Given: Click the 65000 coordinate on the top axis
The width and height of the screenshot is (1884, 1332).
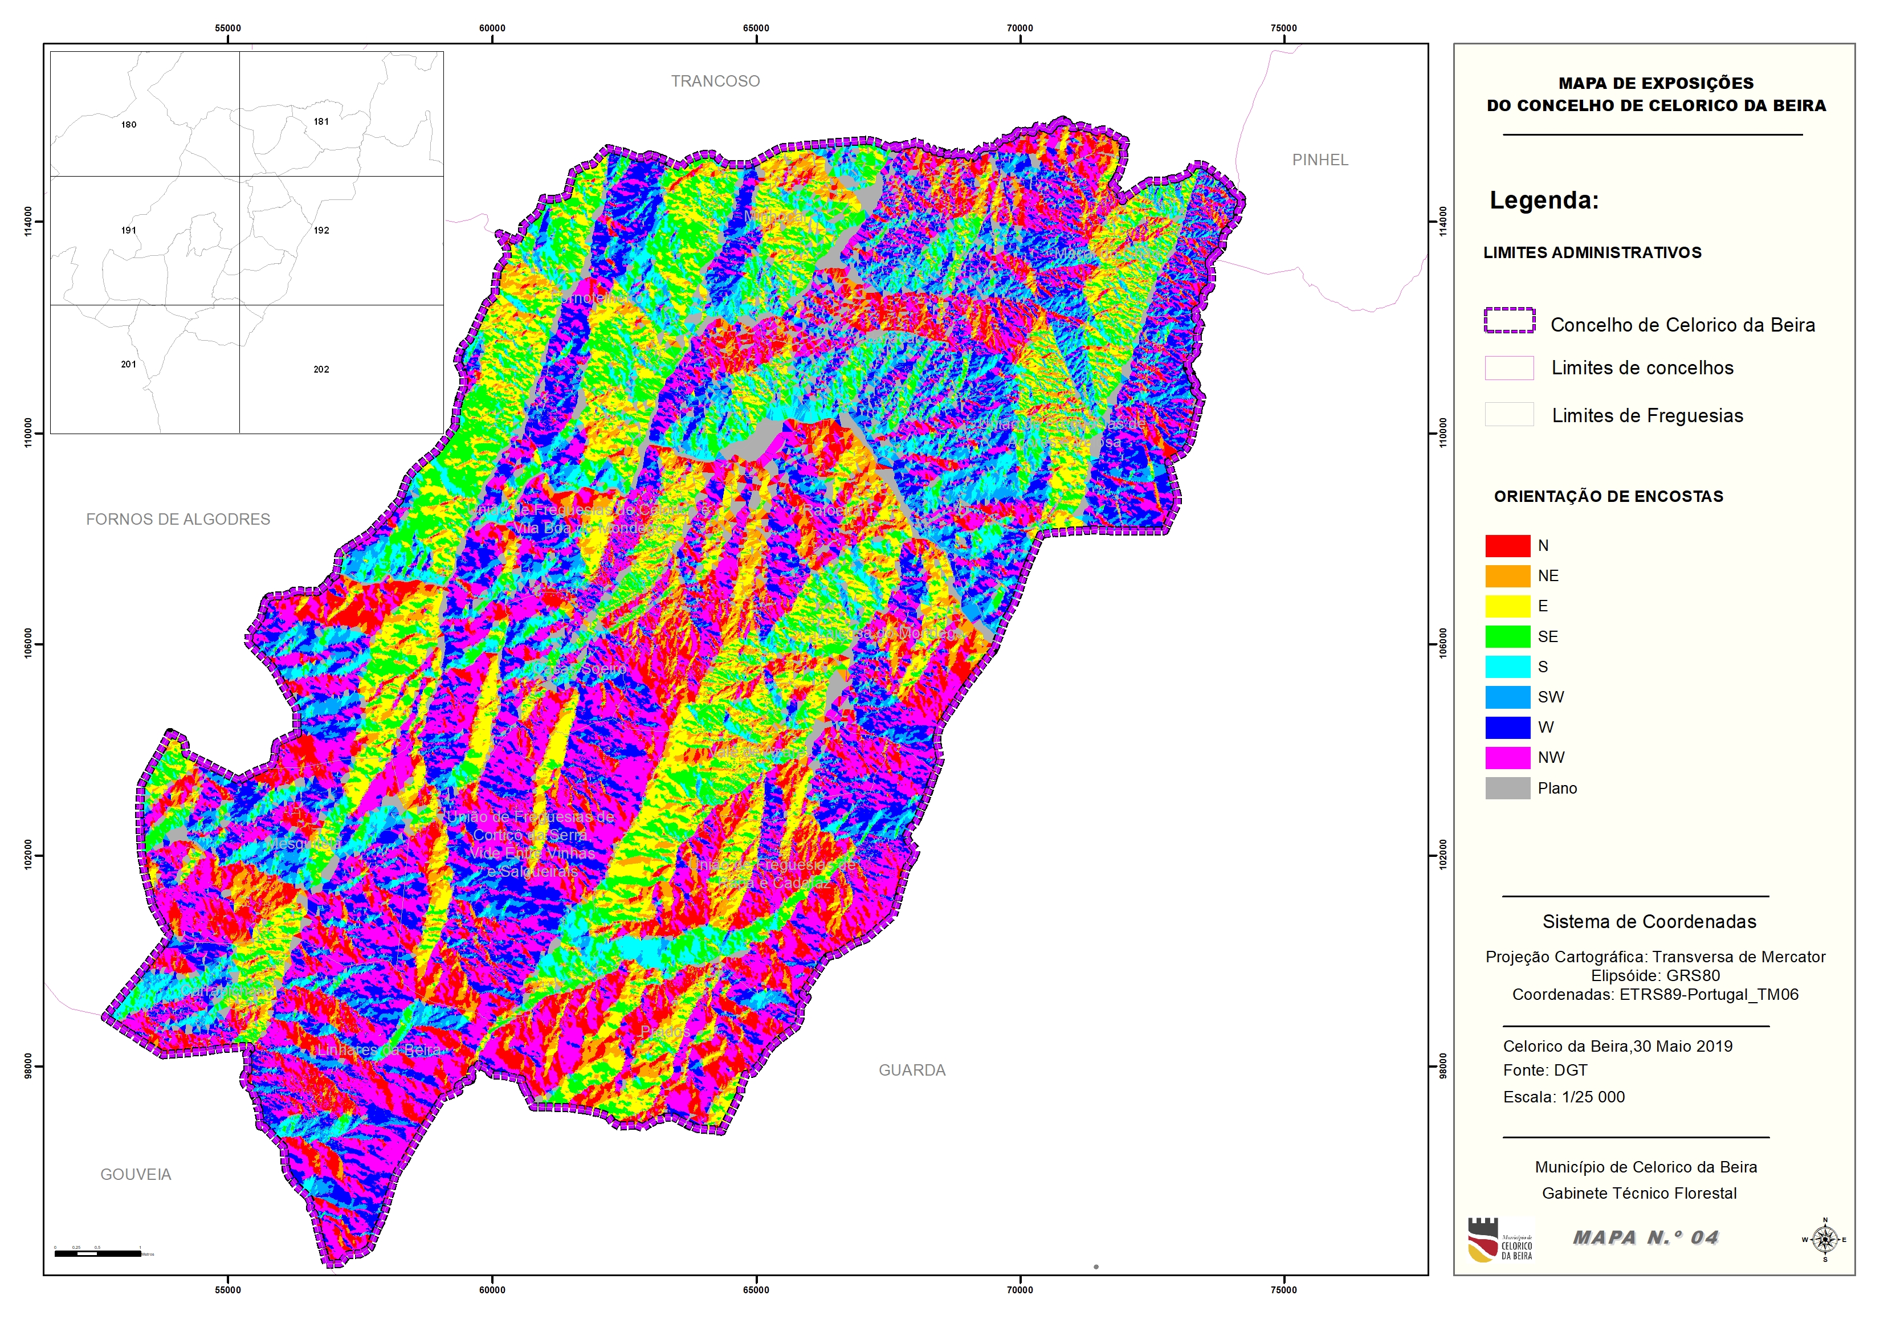Looking at the screenshot, I should click(756, 28).
